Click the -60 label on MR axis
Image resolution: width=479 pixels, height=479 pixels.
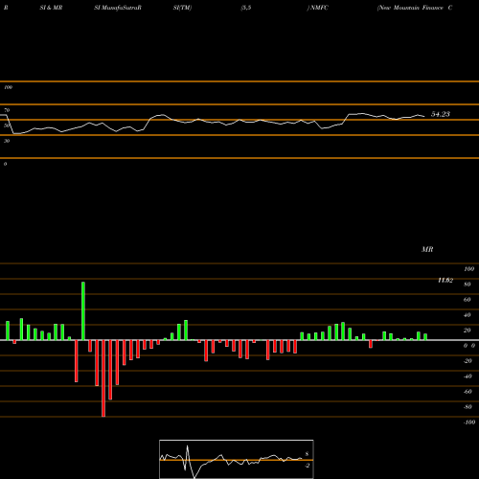[x=468, y=392]
